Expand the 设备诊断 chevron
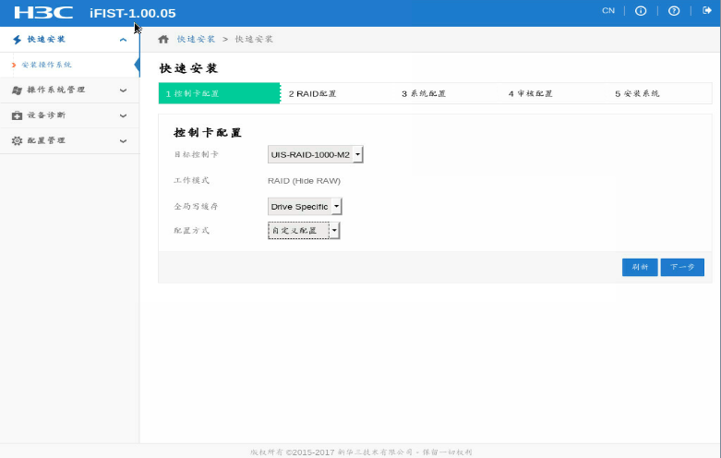 [123, 115]
